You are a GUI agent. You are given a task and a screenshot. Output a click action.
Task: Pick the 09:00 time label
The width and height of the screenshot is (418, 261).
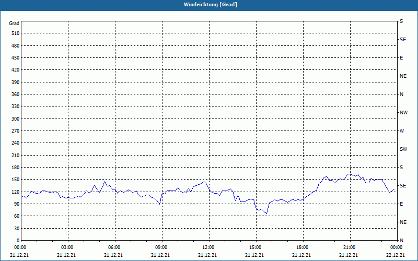(162, 247)
